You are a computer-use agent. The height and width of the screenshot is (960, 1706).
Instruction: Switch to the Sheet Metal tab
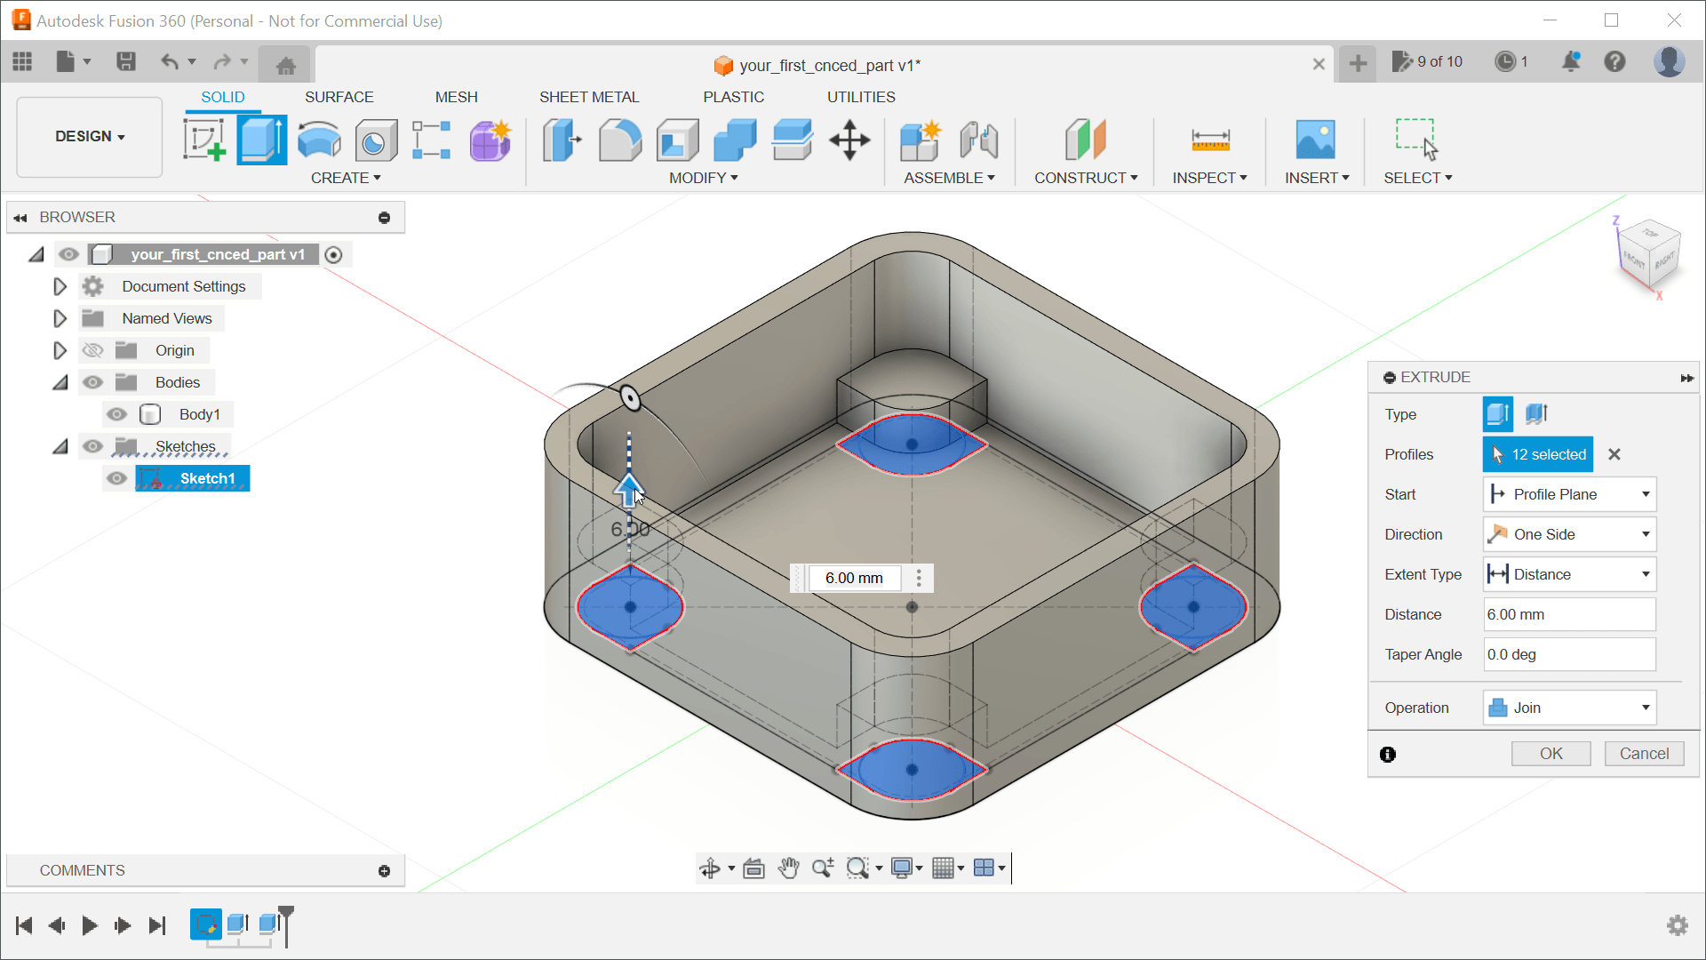(588, 96)
